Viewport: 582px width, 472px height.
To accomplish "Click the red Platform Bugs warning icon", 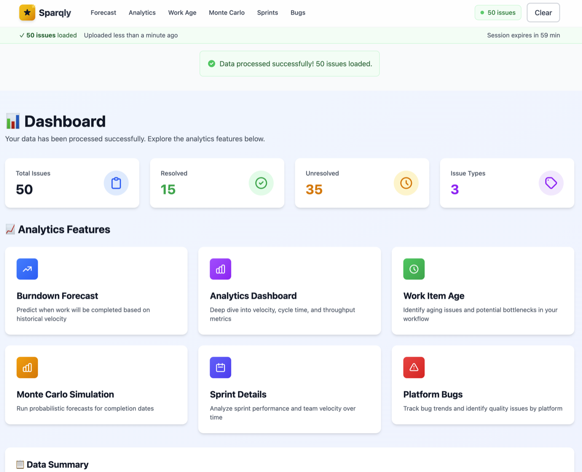I will coord(414,367).
